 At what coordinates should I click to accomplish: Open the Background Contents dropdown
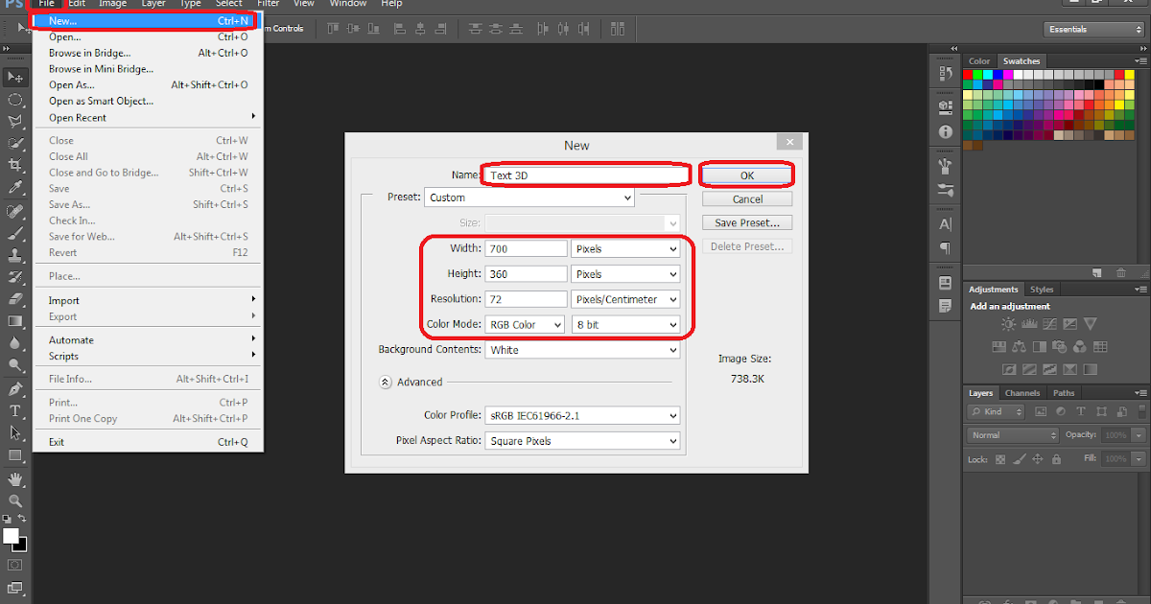click(x=582, y=350)
